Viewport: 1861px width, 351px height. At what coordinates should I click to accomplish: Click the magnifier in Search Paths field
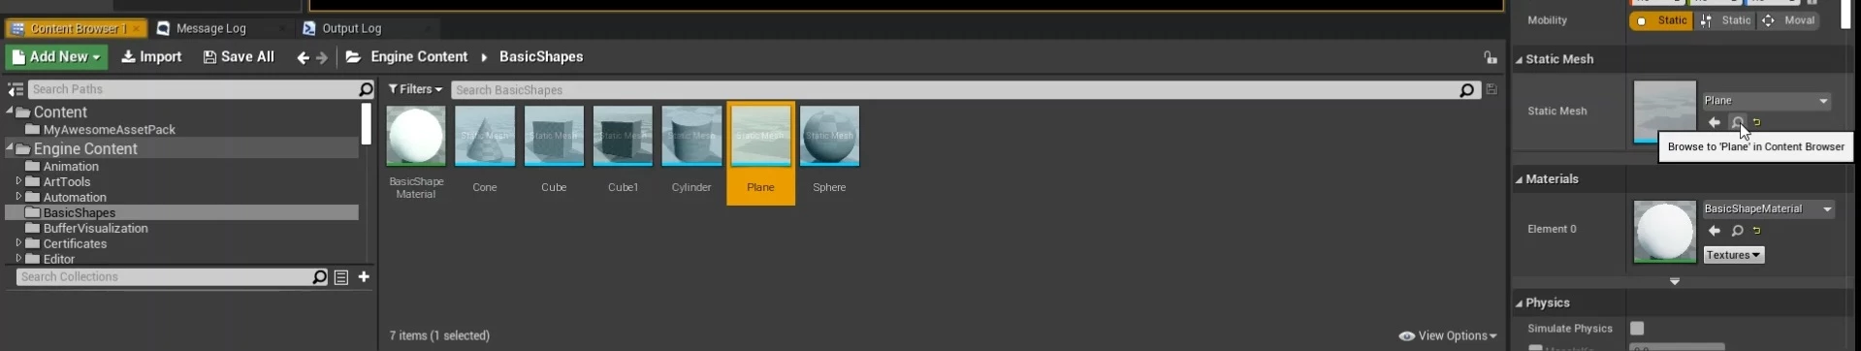click(366, 89)
